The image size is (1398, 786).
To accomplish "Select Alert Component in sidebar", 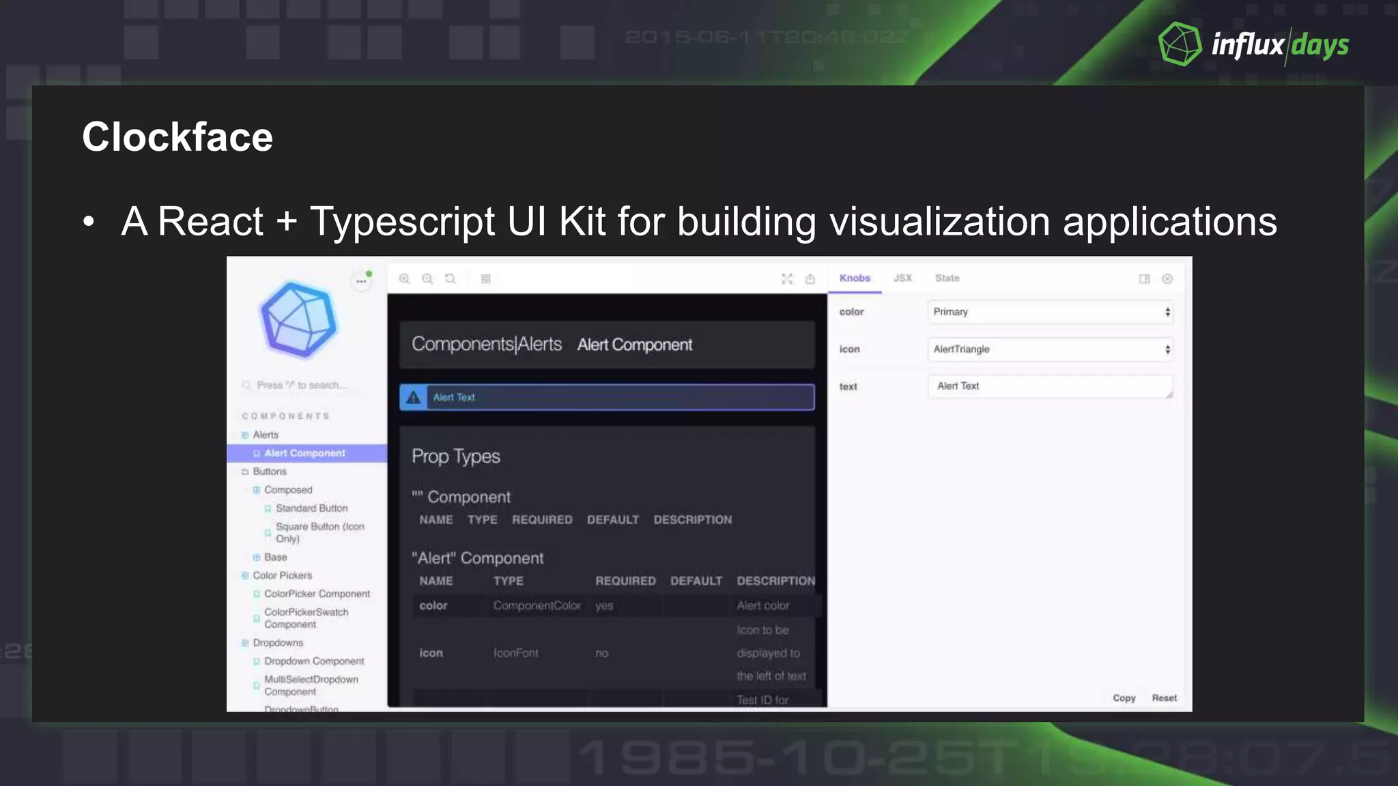I will click(306, 453).
